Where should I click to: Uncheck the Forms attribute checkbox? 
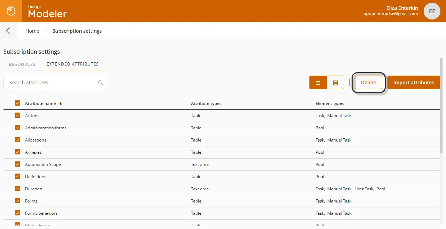tap(18, 201)
